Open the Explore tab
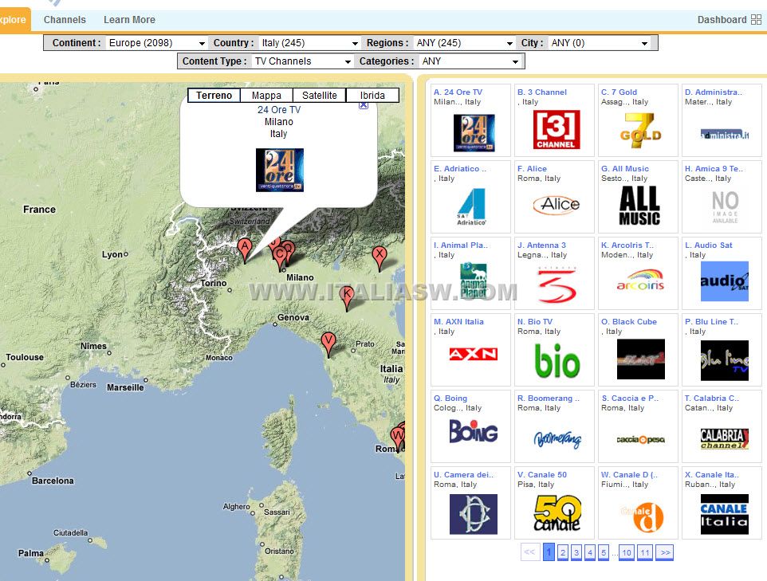Image resolution: width=767 pixels, height=581 pixels. [14, 20]
